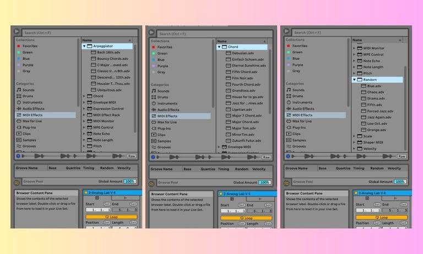Open Audio Effects in the Random browser panel
The width and height of the screenshot is (423, 254).
(300, 108)
